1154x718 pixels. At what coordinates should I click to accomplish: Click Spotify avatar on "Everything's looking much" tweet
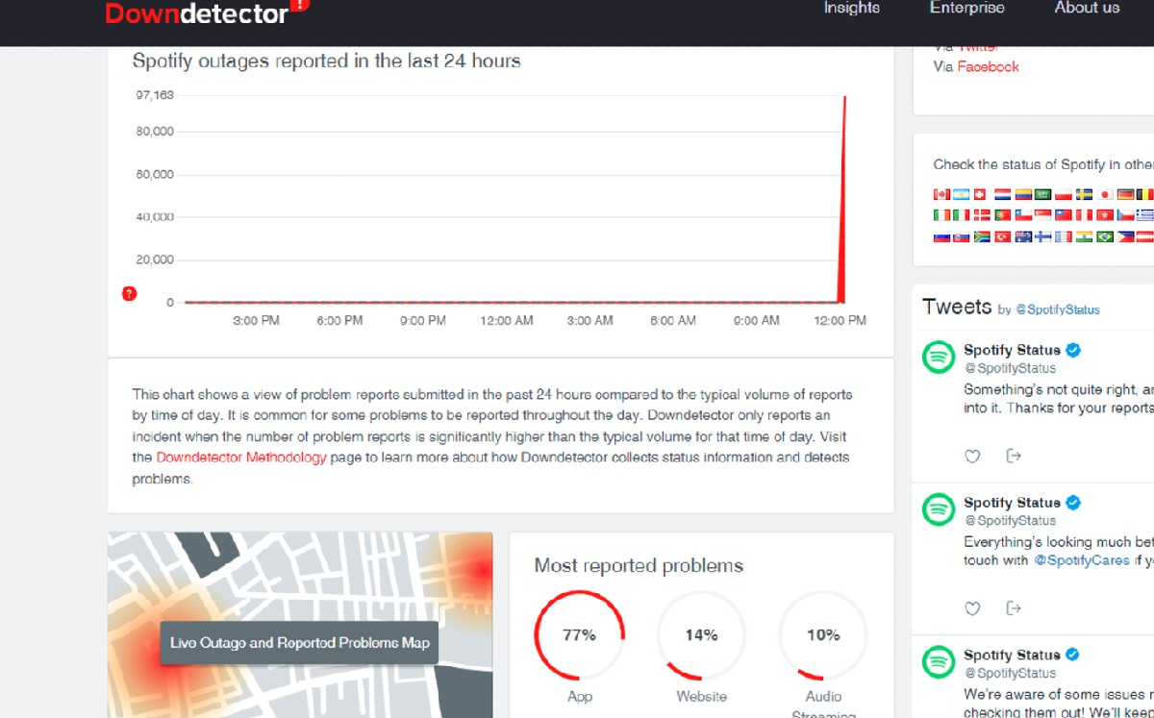[x=939, y=508]
